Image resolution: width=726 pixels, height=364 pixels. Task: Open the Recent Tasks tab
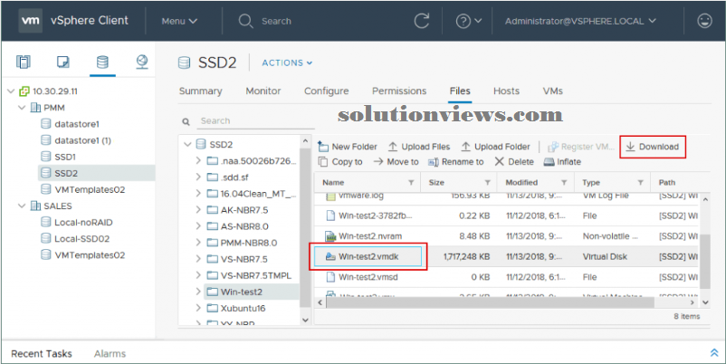coord(42,354)
